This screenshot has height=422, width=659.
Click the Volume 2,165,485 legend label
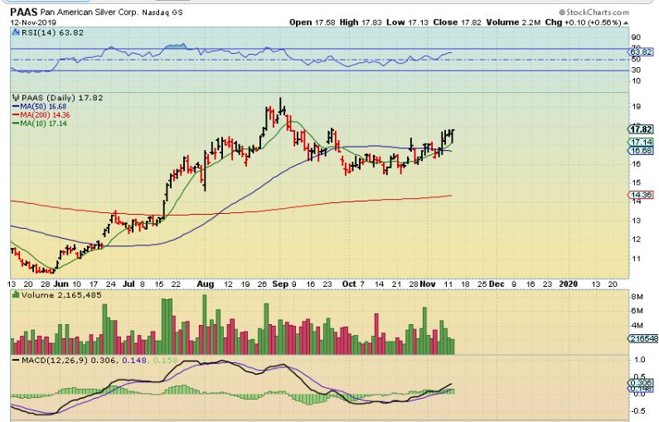[61, 295]
